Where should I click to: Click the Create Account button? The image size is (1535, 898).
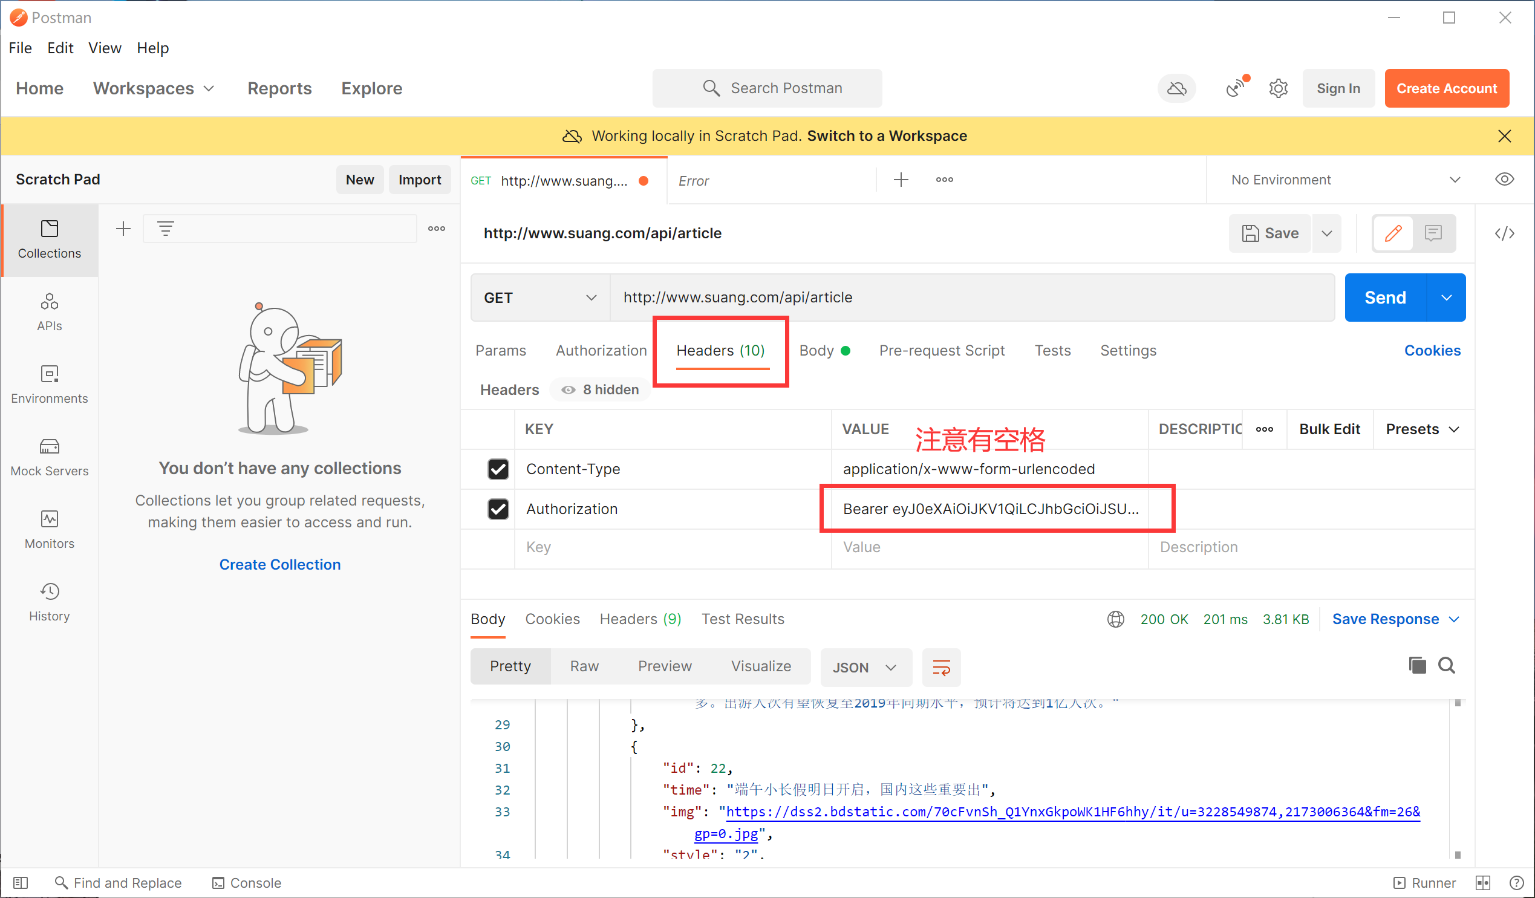[1446, 88]
